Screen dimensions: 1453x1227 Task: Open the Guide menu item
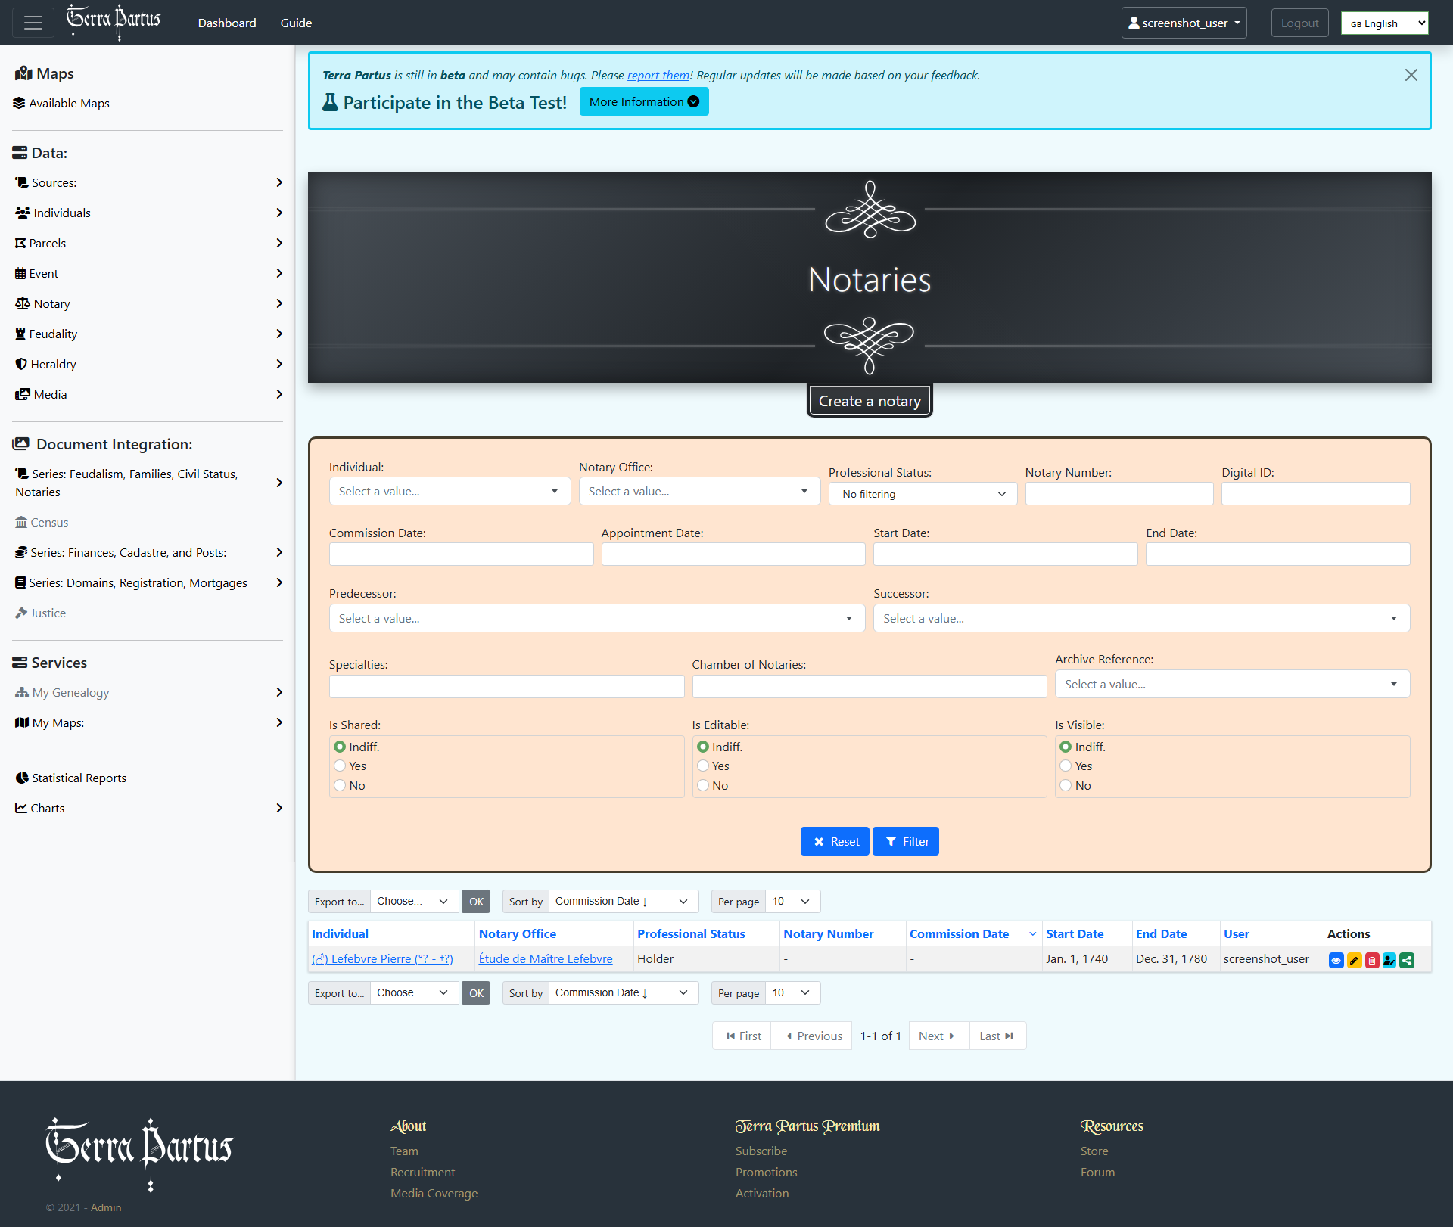point(296,23)
